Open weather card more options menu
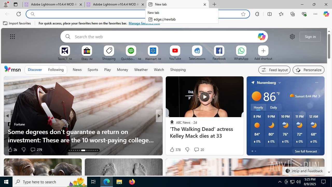The height and width of the screenshot is (187, 332). pos(316,83)
